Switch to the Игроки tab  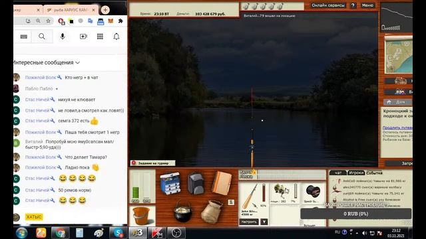click(356, 173)
